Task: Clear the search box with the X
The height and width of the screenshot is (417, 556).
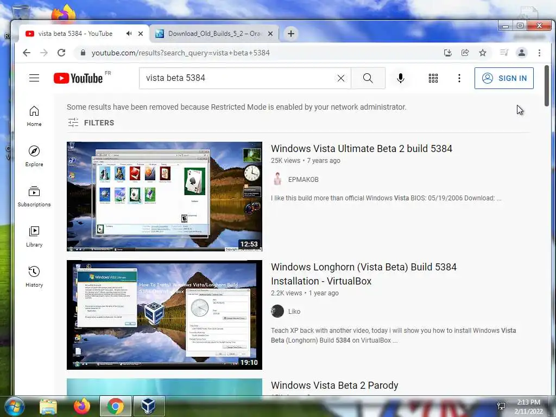Action: pos(341,78)
